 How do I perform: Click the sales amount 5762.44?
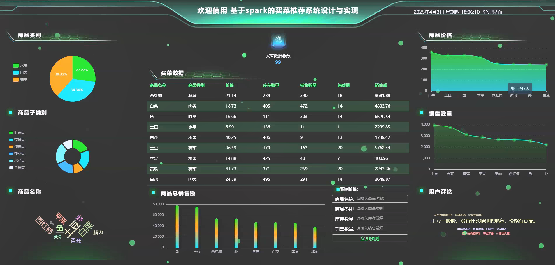[382, 148]
